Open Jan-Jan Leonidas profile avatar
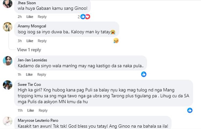The image size is (201, 129). (8, 61)
